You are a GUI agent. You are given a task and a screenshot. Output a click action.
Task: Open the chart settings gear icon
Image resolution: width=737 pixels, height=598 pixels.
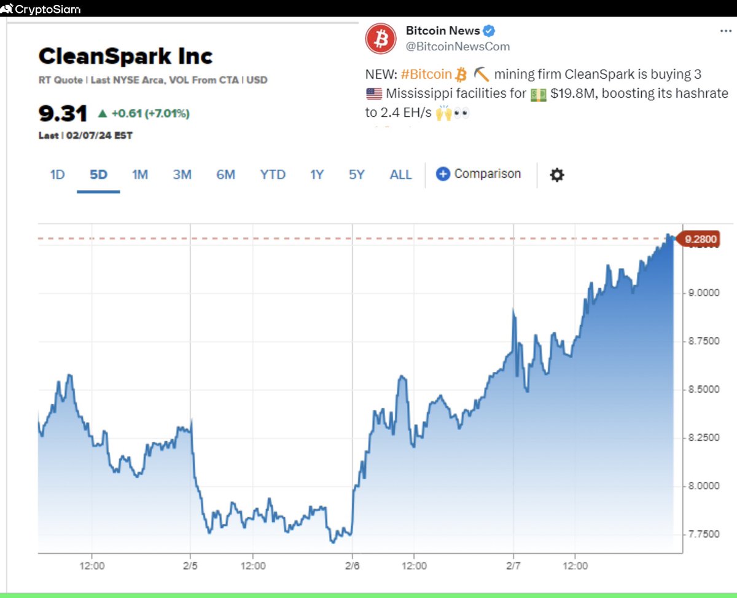pyautogui.click(x=556, y=175)
